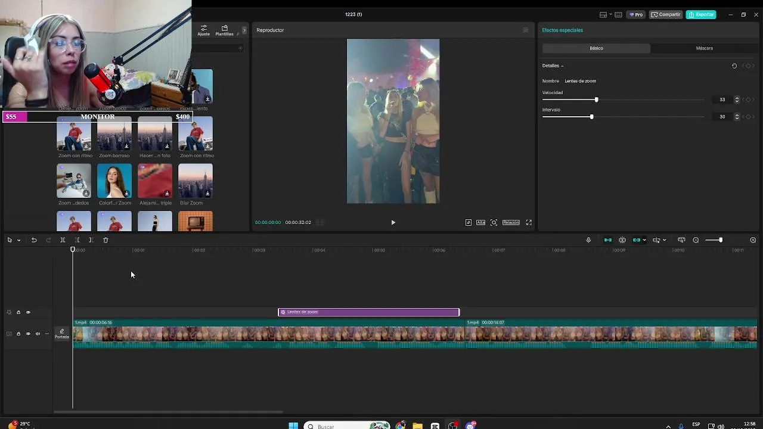Add keyframe in Detalles header row
This screenshot has height=429, width=763.
pyautogui.click(x=749, y=66)
